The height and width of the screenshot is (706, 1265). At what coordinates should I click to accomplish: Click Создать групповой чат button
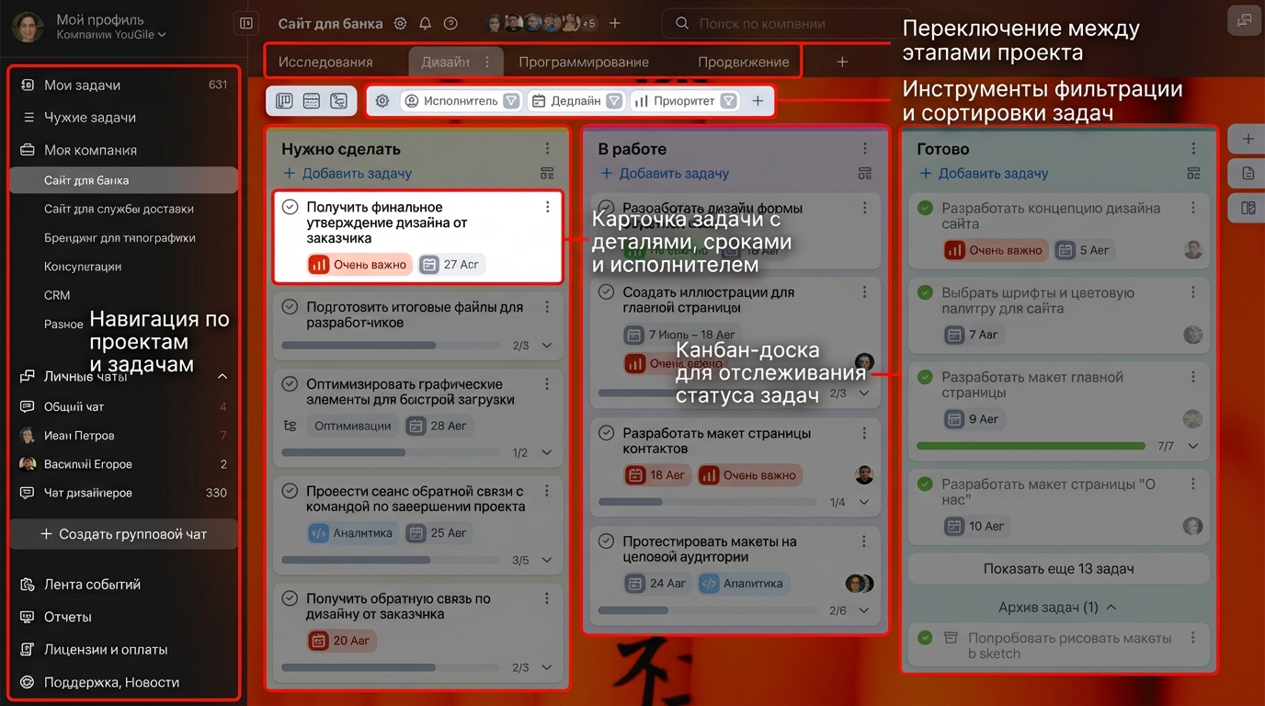tap(123, 534)
